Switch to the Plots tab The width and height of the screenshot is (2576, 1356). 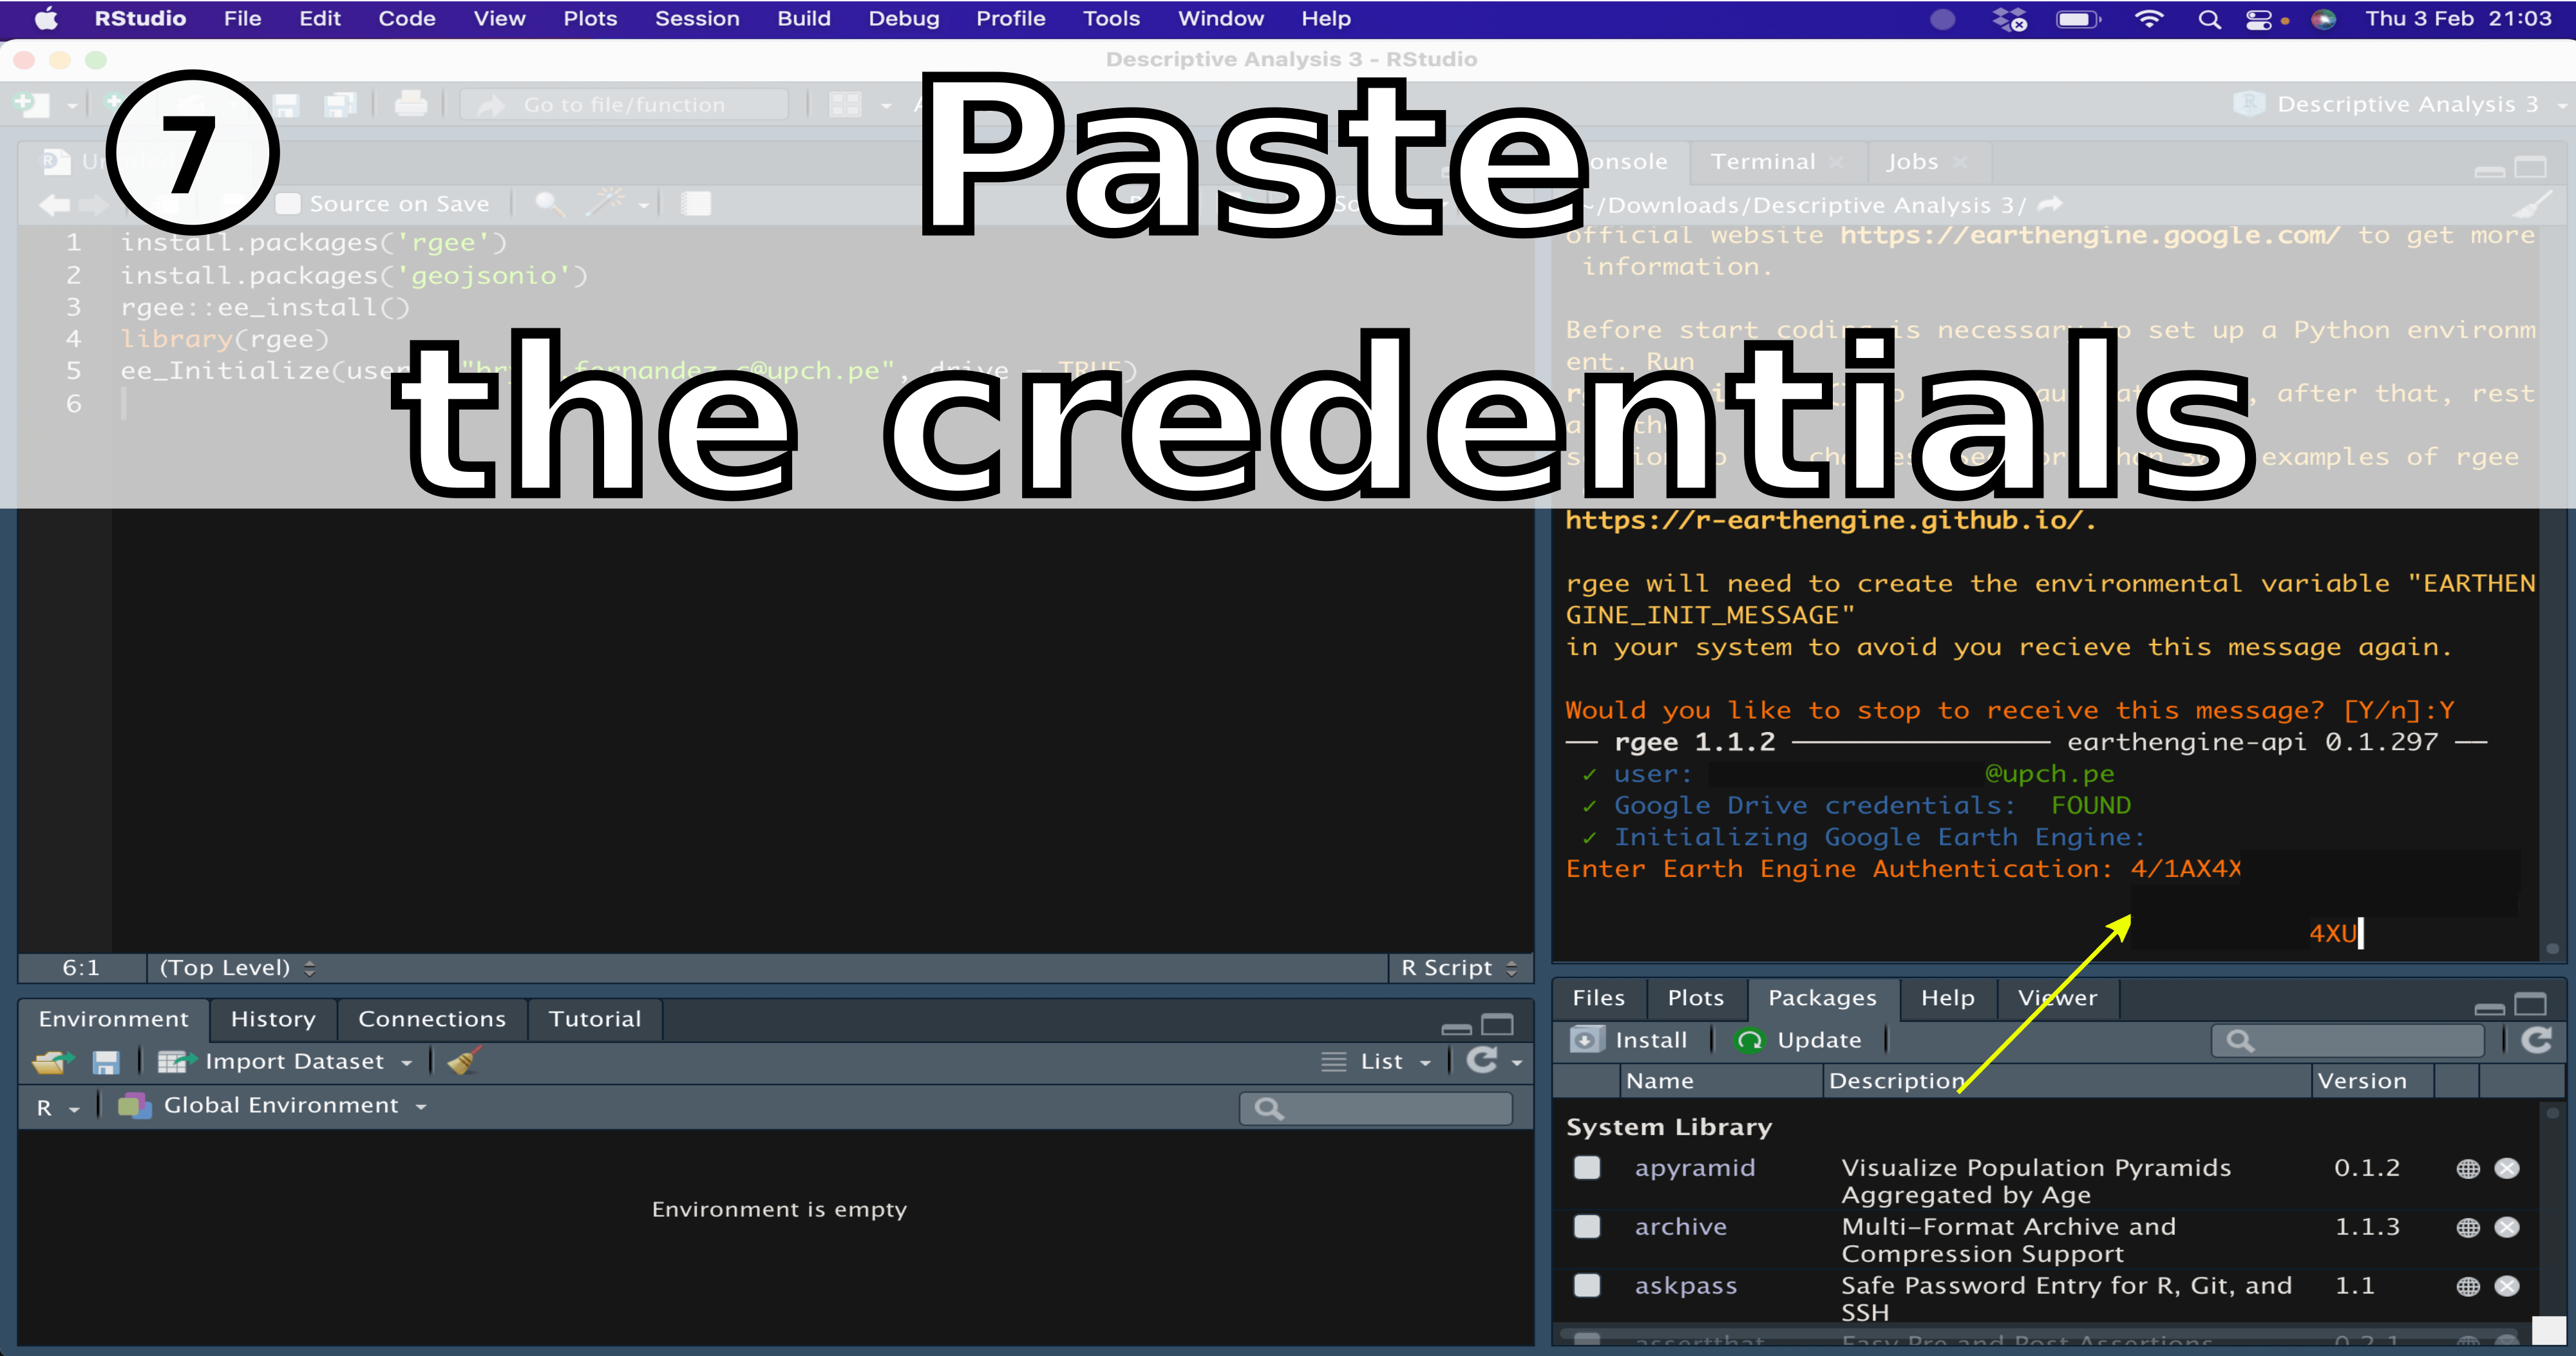(1695, 998)
